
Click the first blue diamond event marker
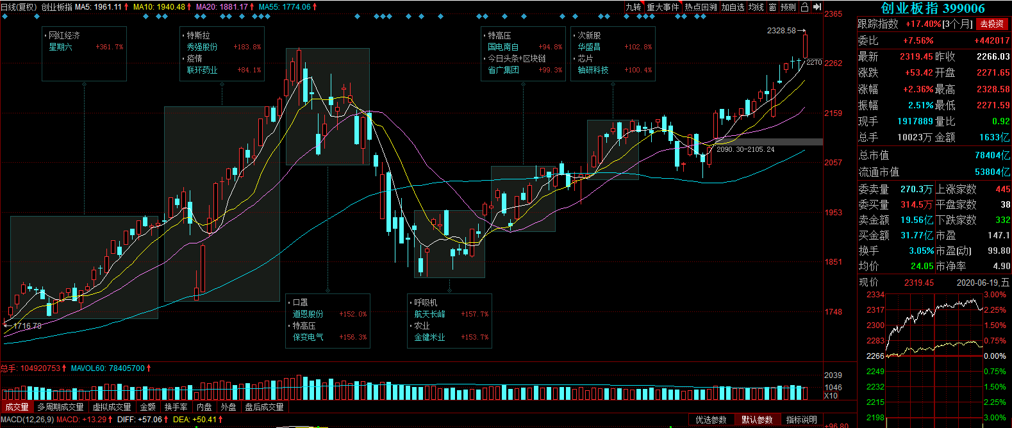point(4,17)
